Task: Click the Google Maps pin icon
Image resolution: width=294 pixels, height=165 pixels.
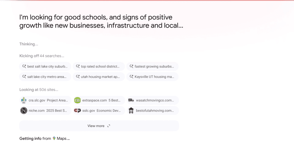Action: click(54, 138)
